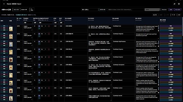Click the export CSV button
Image resolution: width=183 pixels, height=102 pixels.
coord(164,10)
